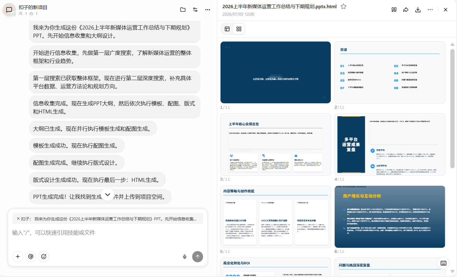
Task: Click the message starting 开始进行信息收集
Action: tap(115, 57)
